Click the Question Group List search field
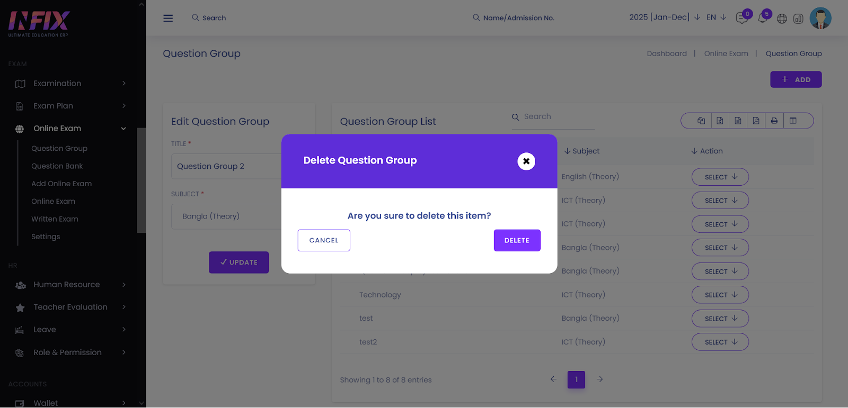 (556, 117)
